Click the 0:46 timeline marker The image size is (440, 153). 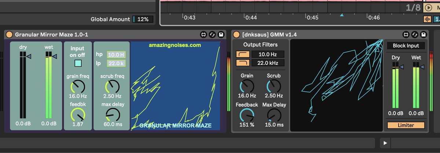pyautogui.click(x=374, y=17)
